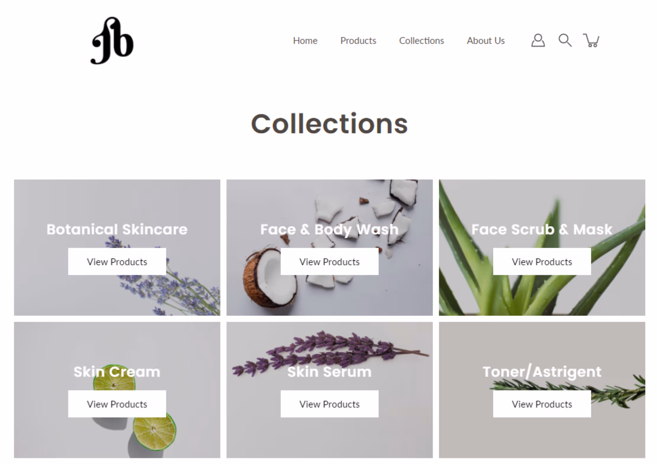657x464 pixels.
Task: Open the Products menu item
Action: click(358, 41)
